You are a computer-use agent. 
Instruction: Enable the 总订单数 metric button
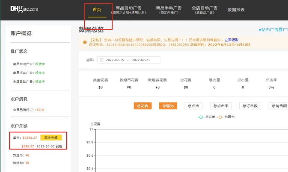click(249, 106)
